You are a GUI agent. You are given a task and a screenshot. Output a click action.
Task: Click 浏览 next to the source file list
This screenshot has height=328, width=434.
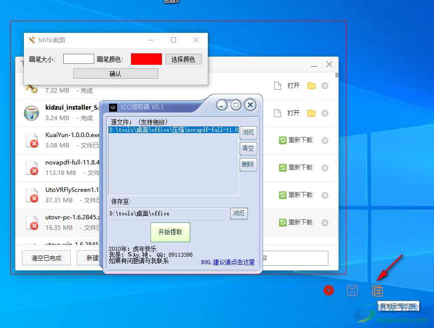coord(248,133)
